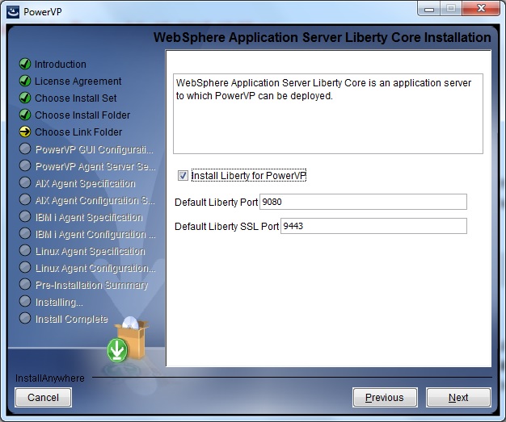Viewport: 506px width, 422px height.
Task: Click the gray circle beside Install Complete
Action: 25,318
